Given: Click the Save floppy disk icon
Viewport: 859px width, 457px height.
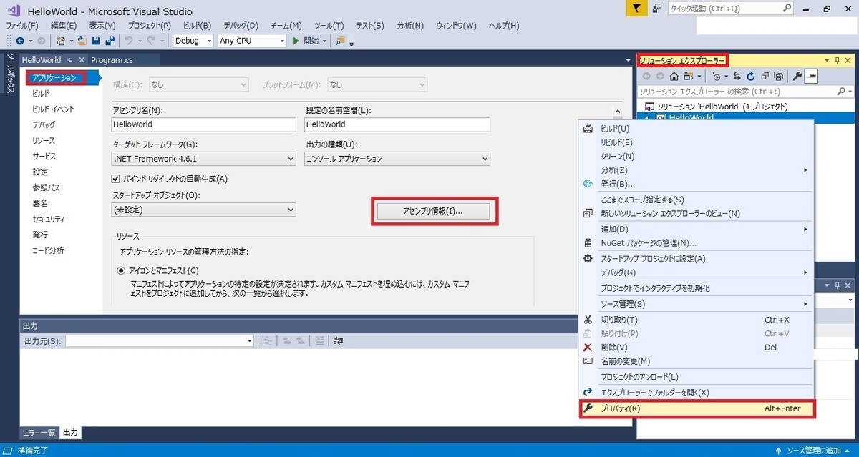Looking at the screenshot, I should 97,41.
